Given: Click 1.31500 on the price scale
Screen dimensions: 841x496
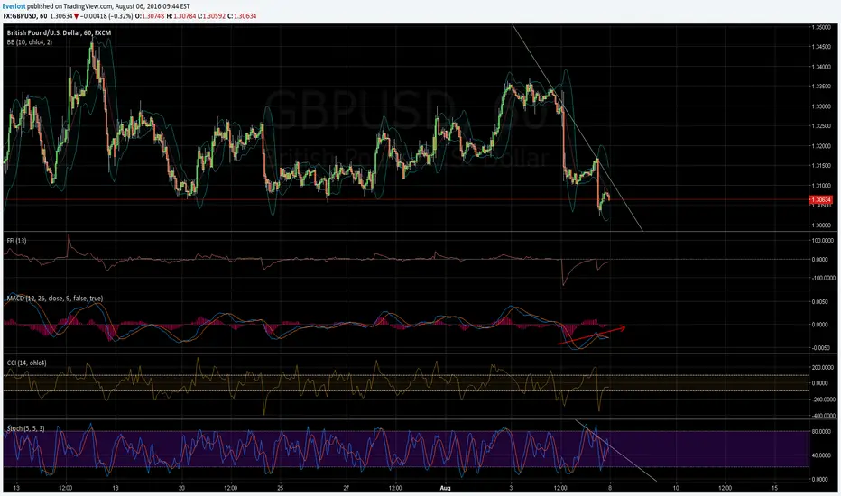Looking at the screenshot, I should tap(822, 166).
